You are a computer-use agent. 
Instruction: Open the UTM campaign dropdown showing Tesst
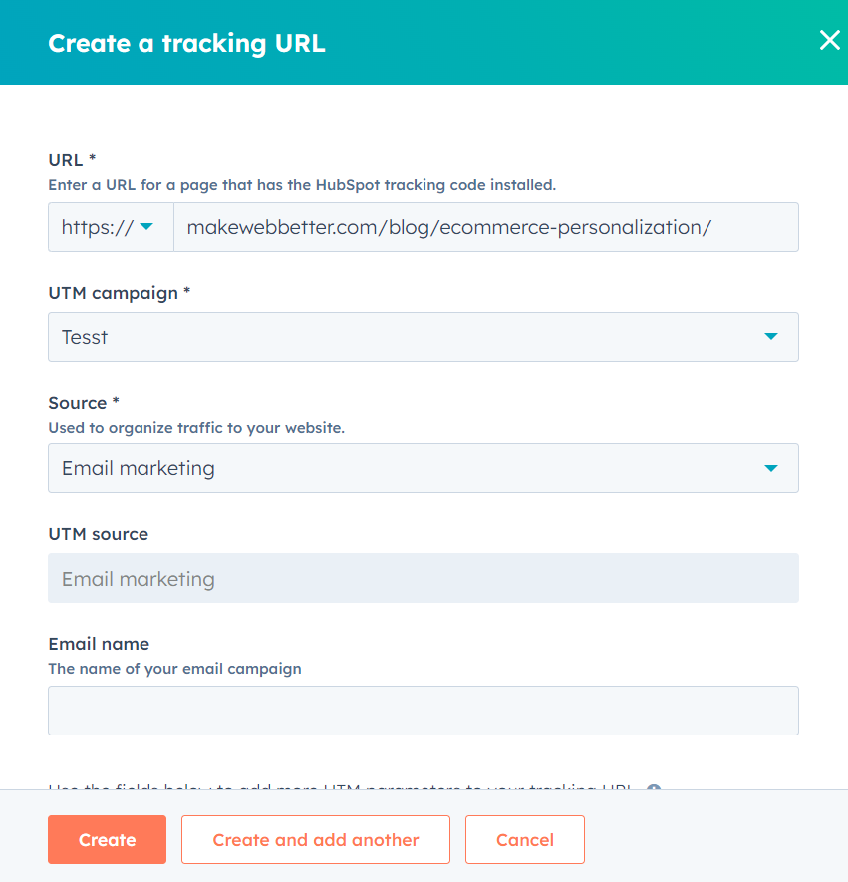tap(424, 337)
